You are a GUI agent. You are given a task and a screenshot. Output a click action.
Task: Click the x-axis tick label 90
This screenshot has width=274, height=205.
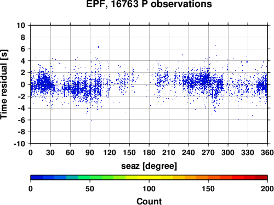90,152
